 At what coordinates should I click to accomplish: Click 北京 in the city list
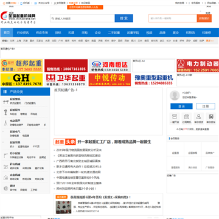[12, 41]
